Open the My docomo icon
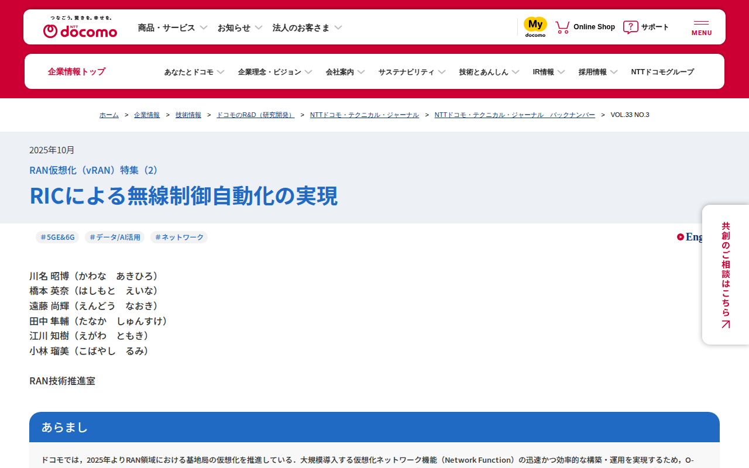The image size is (749, 468). [535, 27]
